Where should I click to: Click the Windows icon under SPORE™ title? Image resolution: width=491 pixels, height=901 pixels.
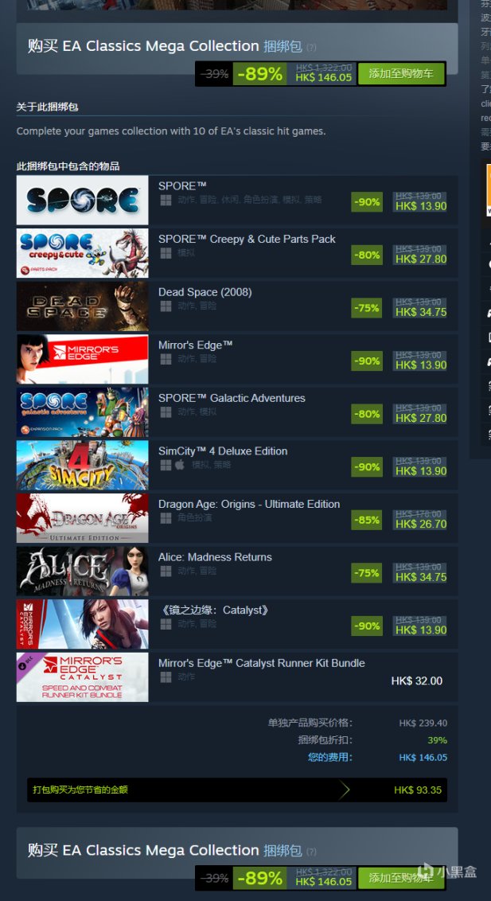pos(166,200)
